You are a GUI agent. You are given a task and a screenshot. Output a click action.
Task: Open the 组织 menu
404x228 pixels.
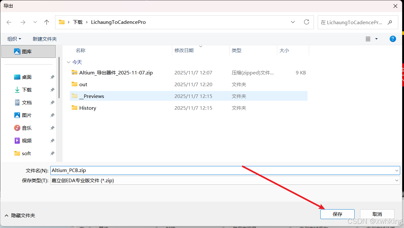click(x=14, y=39)
